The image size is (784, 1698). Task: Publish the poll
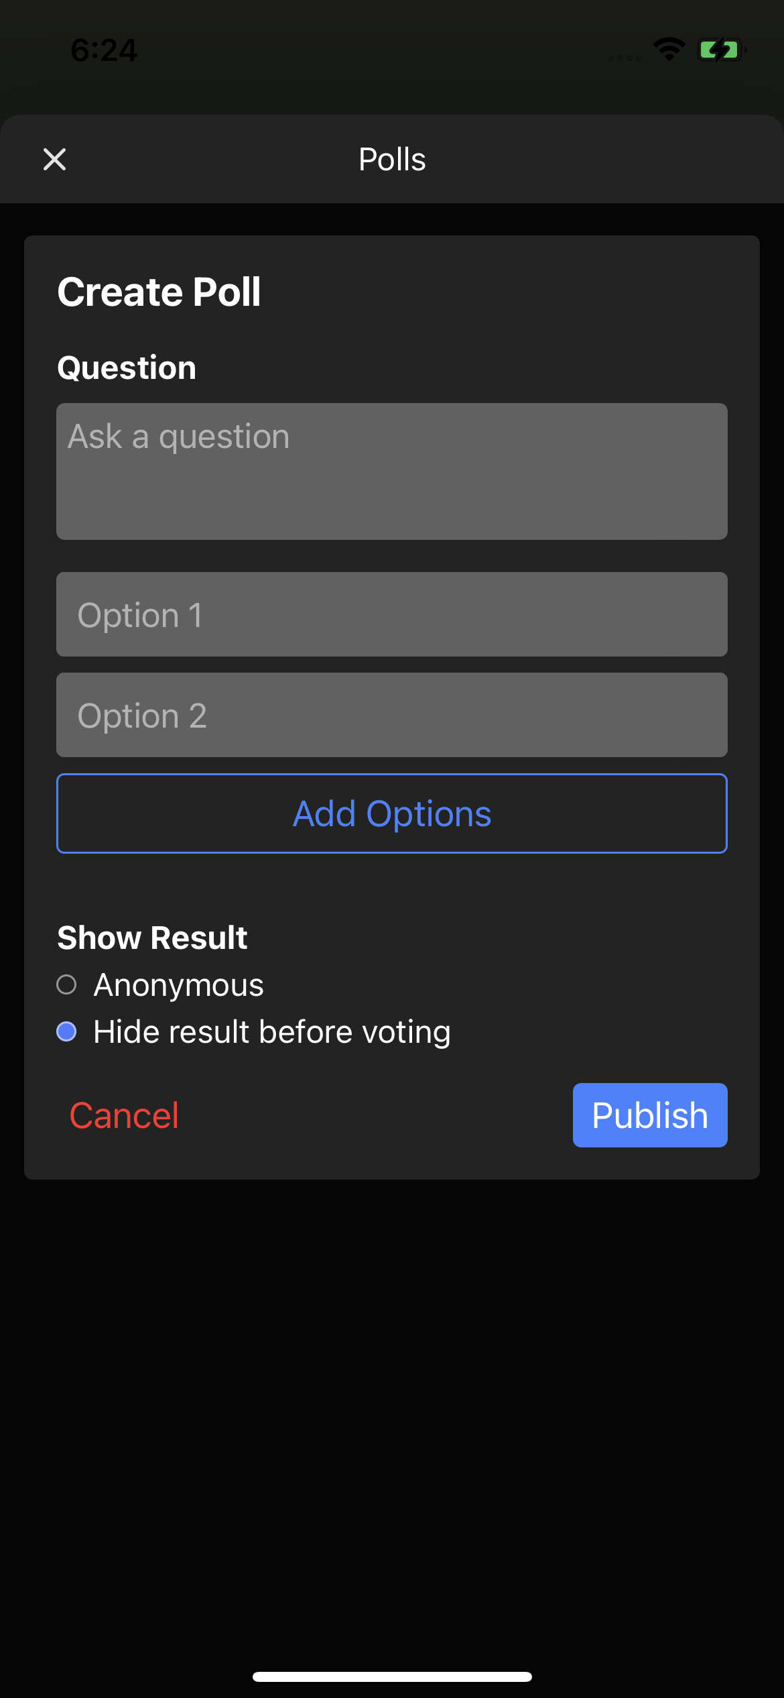(650, 1115)
